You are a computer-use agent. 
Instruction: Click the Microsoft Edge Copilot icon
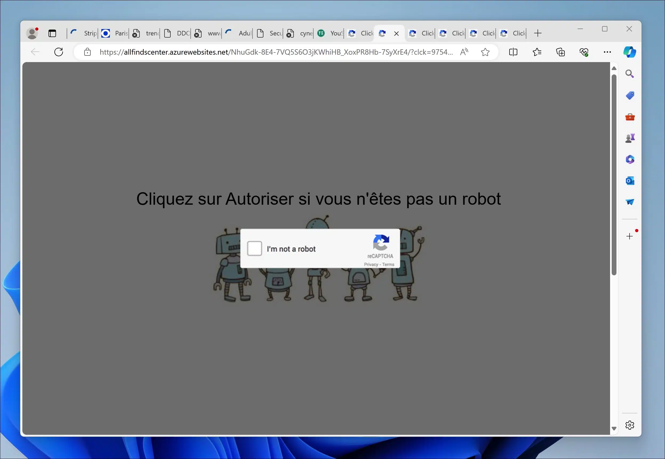(629, 52)
